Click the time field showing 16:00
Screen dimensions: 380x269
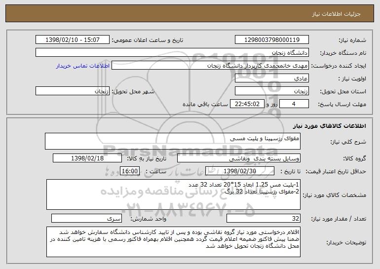[130, 171]
